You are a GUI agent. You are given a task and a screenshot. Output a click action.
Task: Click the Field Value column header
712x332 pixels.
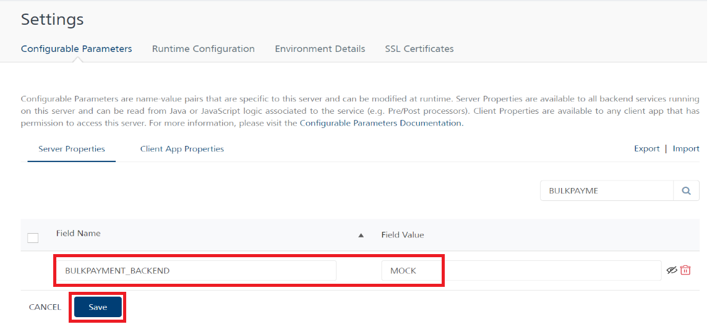point(402,235)
